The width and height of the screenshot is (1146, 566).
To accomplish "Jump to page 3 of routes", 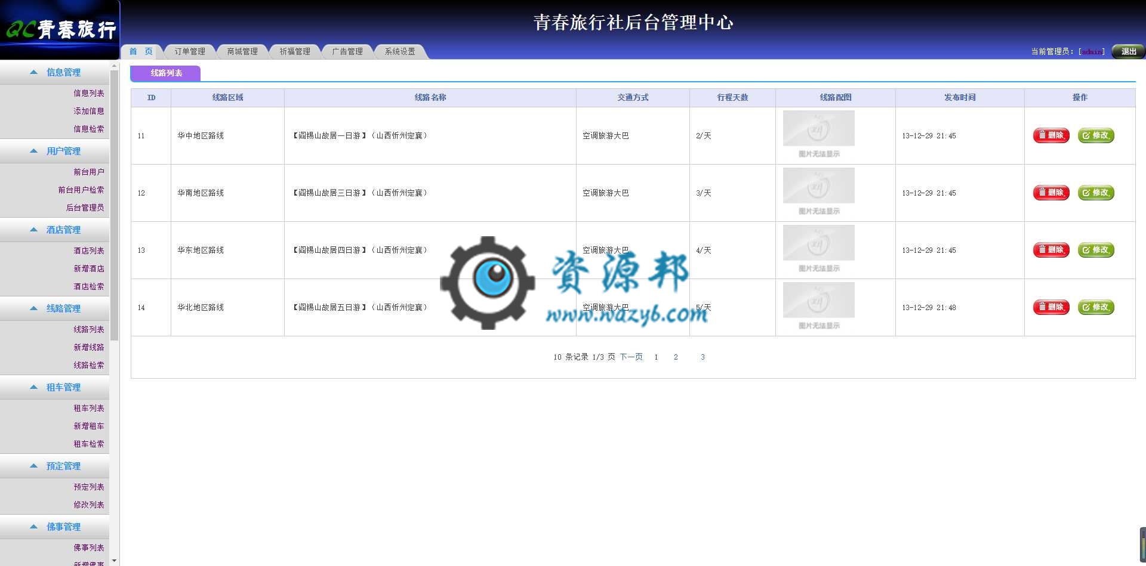I will (x=703, y=357).
